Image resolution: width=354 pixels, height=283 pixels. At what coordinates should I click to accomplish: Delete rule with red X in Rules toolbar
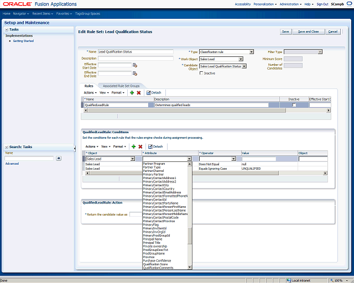coord(139,92)
